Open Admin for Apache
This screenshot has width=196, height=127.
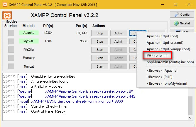pos(119,33)
